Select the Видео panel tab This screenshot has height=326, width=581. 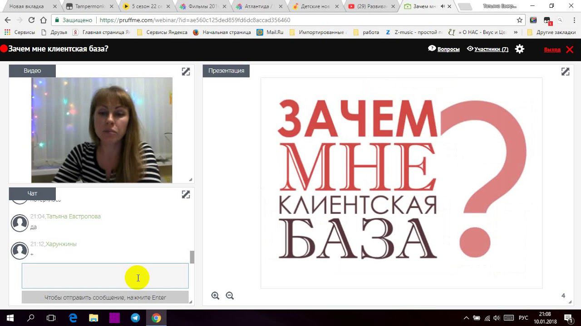pos(32,71)
